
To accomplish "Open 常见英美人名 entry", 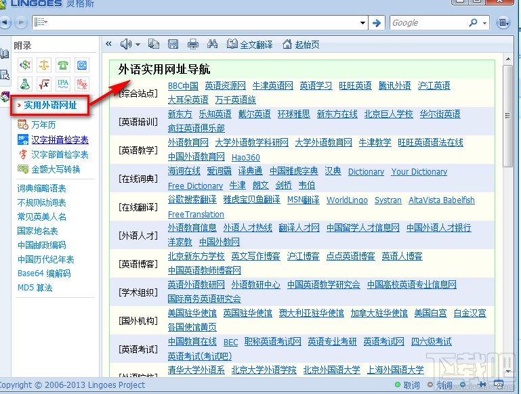I will [x=42, y=217].
